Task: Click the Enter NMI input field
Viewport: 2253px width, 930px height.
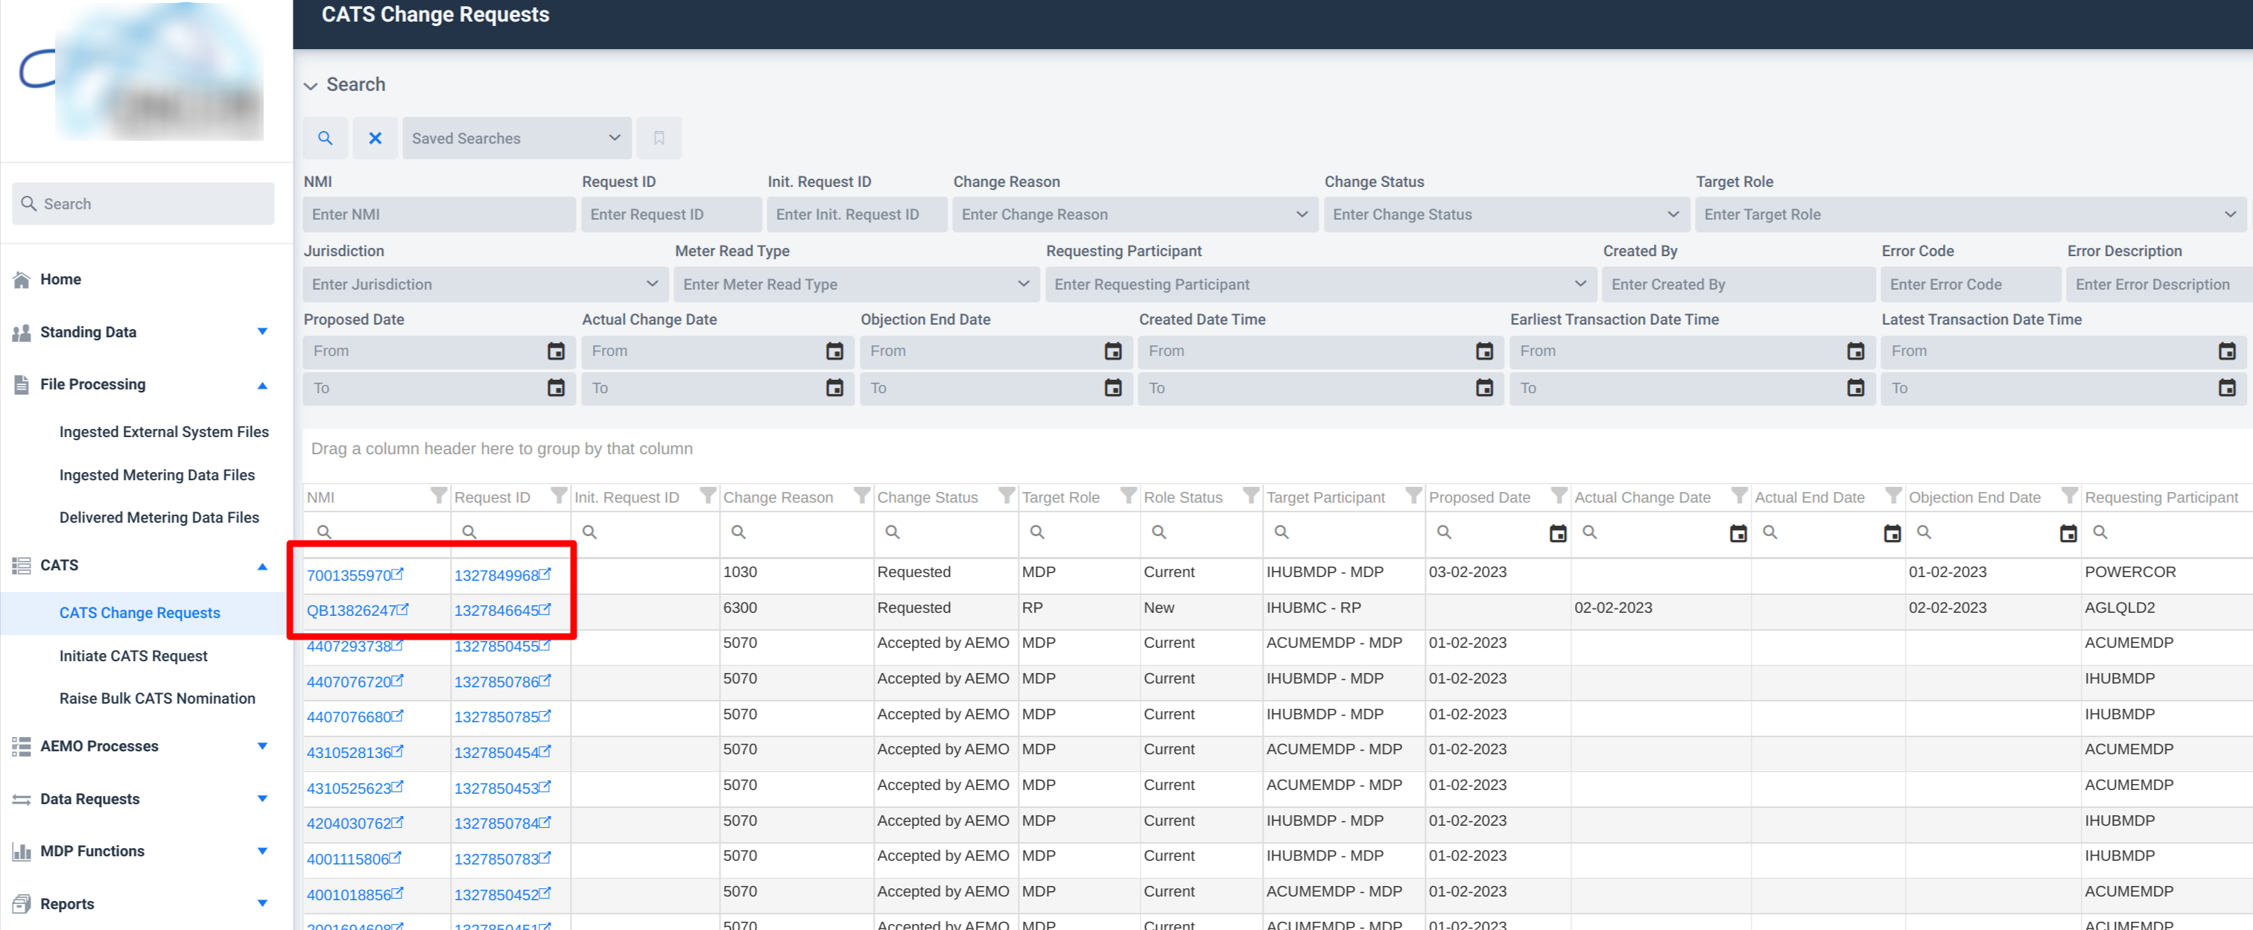Action: pos(438,214)
